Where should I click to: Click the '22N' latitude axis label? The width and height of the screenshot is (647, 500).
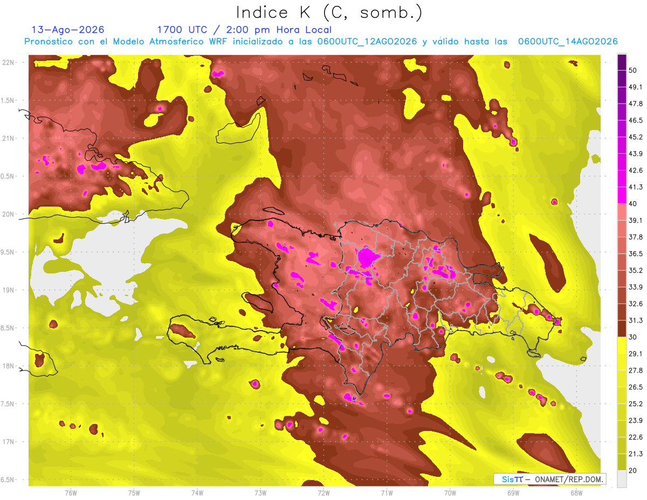point(9,62)
